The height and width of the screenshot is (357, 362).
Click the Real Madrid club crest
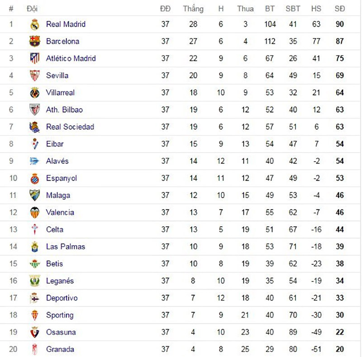click(x=35, y=24)
